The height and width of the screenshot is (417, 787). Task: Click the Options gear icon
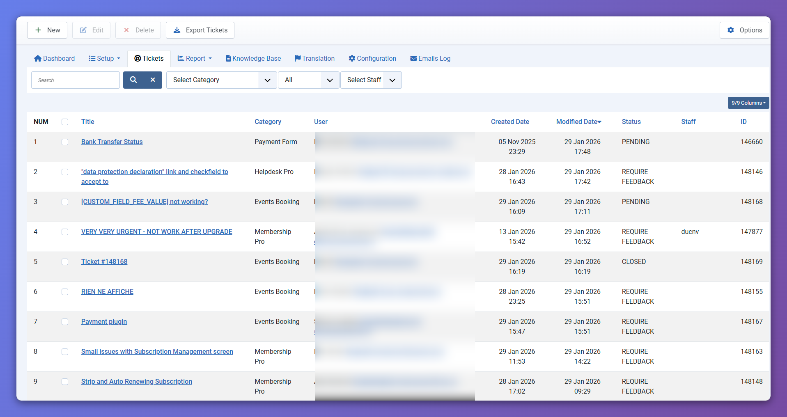[x=731, y=30]
